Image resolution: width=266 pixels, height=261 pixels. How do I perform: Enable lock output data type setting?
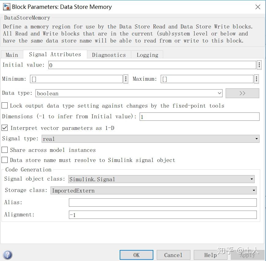pyautogui.click(x=5, y=105)
